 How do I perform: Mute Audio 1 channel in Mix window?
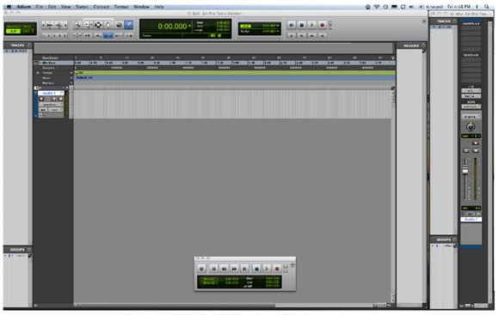[x=476, y=150]
